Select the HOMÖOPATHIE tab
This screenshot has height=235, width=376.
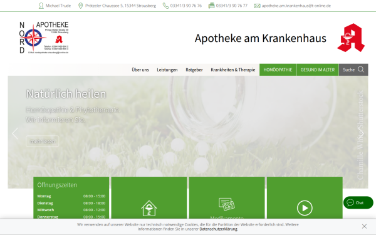(278, 70)
